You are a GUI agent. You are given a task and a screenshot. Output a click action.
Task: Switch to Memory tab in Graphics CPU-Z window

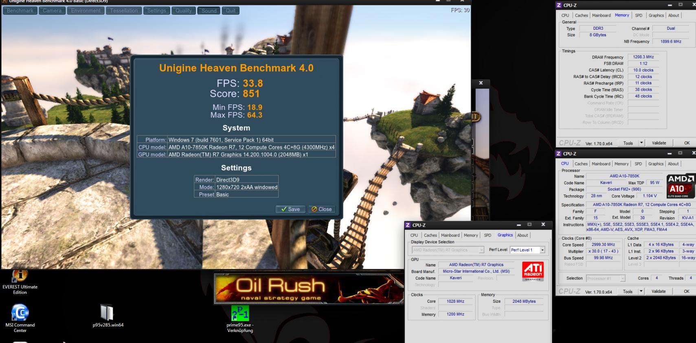pos(471,235)
